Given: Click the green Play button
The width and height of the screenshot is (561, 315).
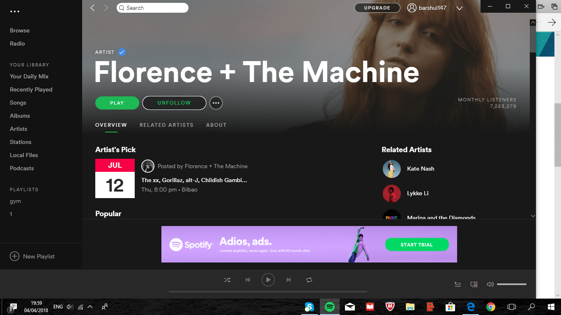Looking at the screenshot, I should click(x=117, y=103).
